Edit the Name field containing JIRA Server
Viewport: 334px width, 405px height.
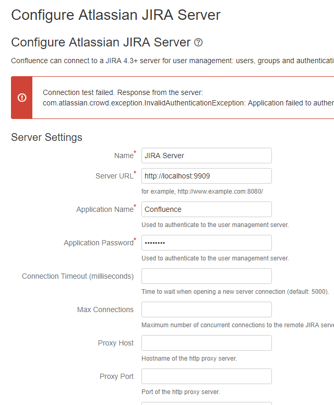click(206, 156)
